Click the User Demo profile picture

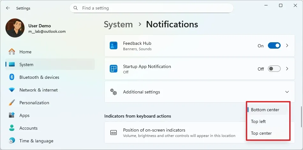(x=15, y=28)
